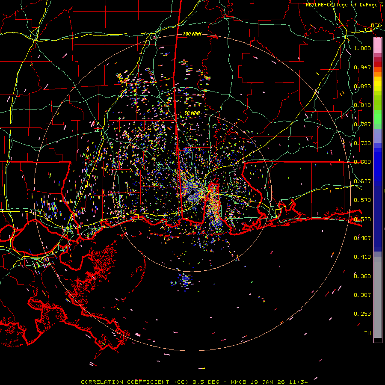Click the 0.733 scale value
This screenshot has width=385, height=385.
[362, 143]
